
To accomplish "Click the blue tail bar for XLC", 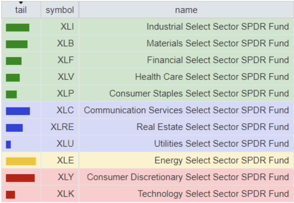I will (x=18, y=111).
